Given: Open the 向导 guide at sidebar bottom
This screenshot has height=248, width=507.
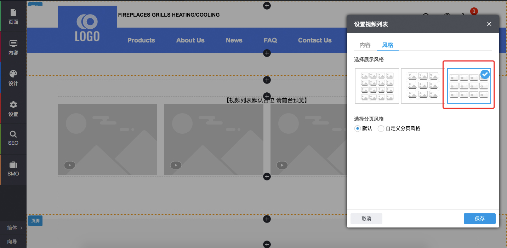Looking at the screenshot, I should click(13, 242).
